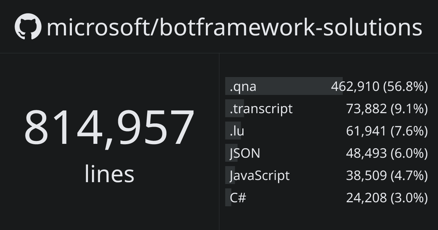Select the .lu language label

237,131
